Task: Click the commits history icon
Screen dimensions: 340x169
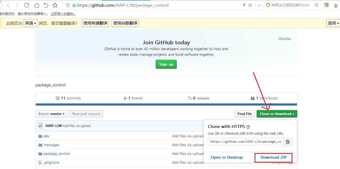Action: coord(57,98)
